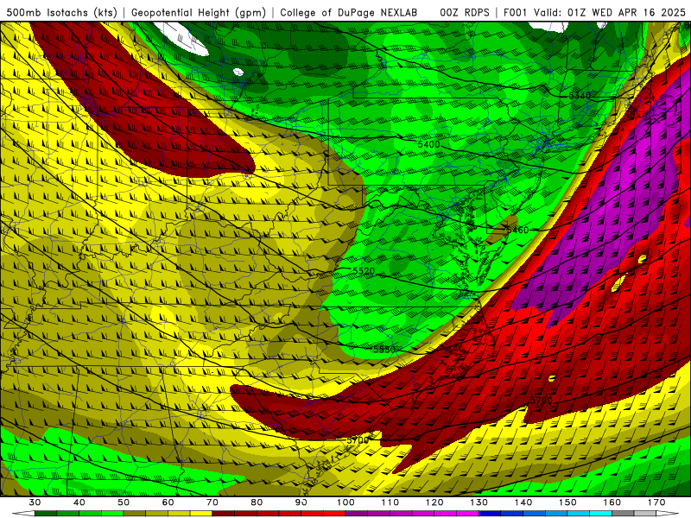Click the 160 value on the color scale
This screenshot has height=518, width=691.
click(x=612, y=502)
